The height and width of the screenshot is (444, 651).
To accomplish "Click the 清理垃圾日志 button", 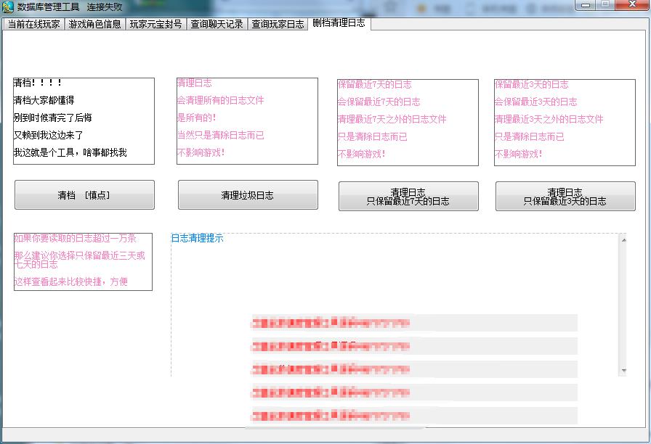I will (248, 195).
